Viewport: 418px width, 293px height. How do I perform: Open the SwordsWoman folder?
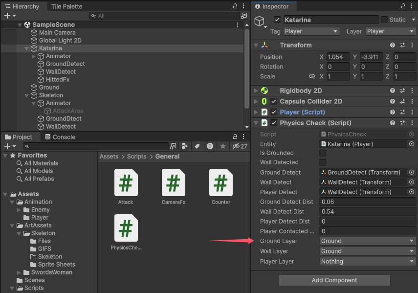[51, 272]
